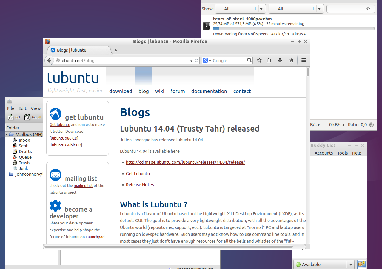
Task: Open the File menu in mail client
Action: pos(11,108)
